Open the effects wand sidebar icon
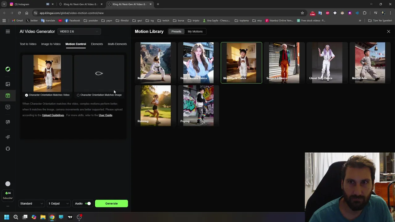The image size is (395, 222). pos(8,122)
